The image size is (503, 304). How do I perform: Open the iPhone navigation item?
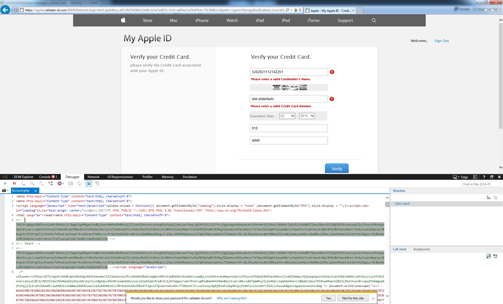click(x=202, y=20)
